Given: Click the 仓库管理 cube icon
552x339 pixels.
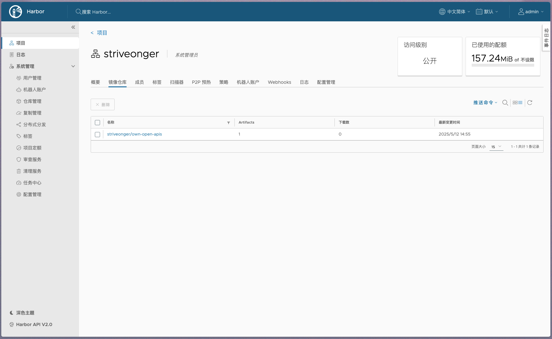Looking at the screenshot, I should point(19,101).
